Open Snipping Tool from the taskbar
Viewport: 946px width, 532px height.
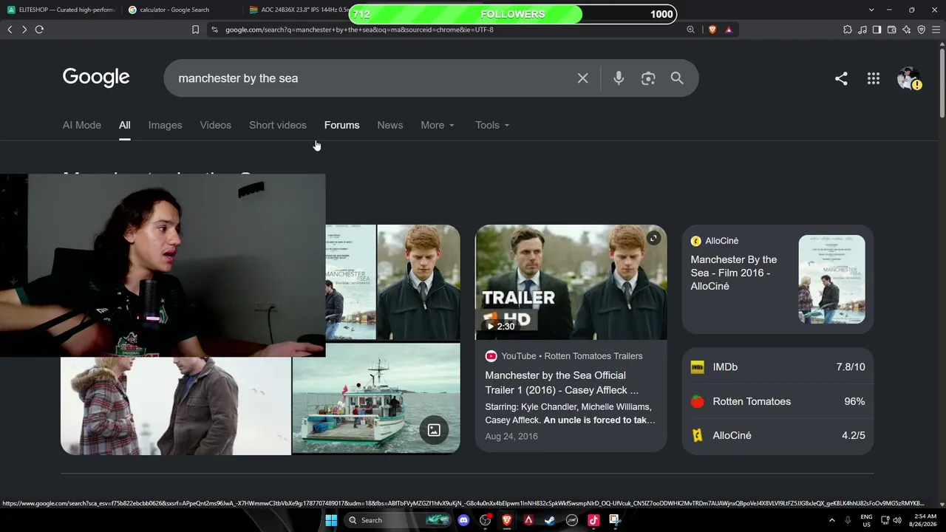click(x=614, y=520)
